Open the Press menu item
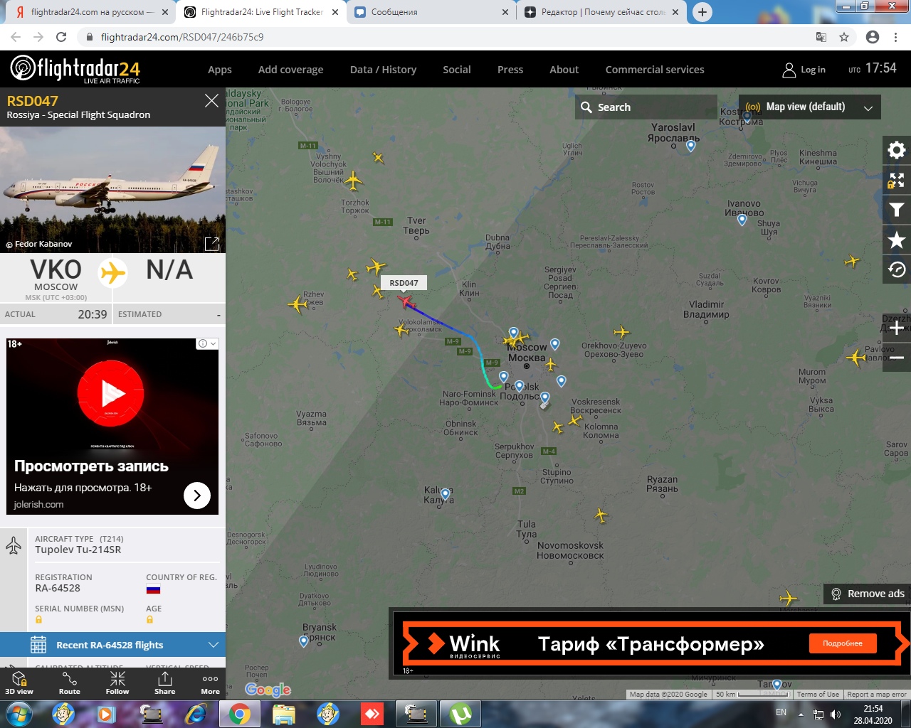911x728 pixels. (510, 70)
